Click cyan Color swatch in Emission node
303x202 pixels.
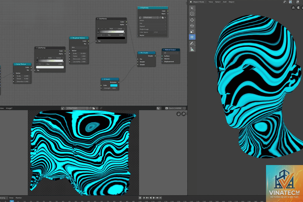click(114, 85)
